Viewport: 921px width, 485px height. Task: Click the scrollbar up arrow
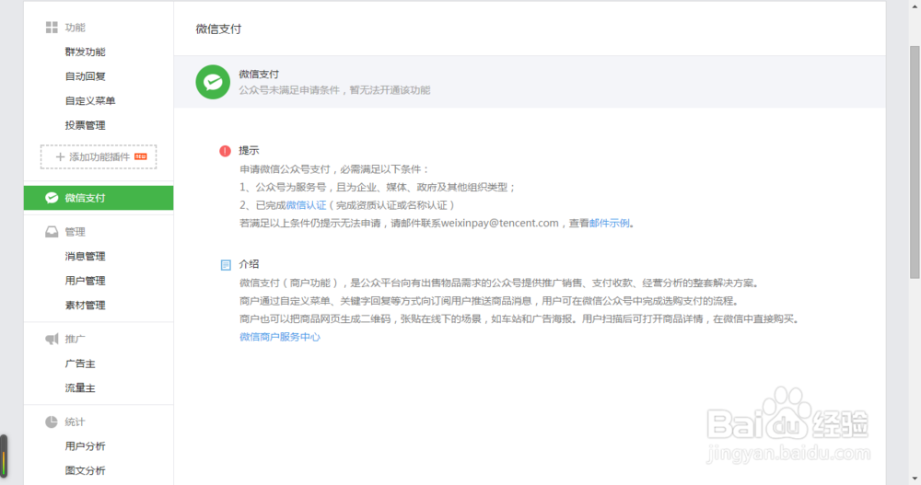coord(915,6)
